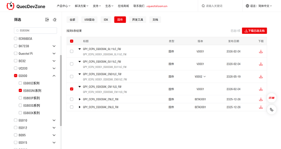Click the red download selected documents button

[254, 31]
